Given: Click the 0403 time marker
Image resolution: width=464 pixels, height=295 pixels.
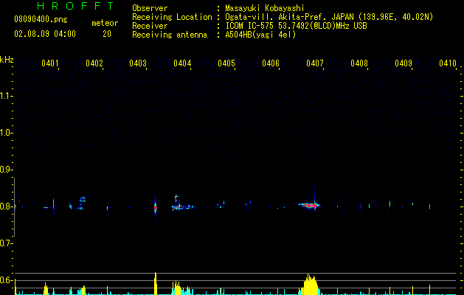Looking at the screenshot, I should tap(138, 63).
